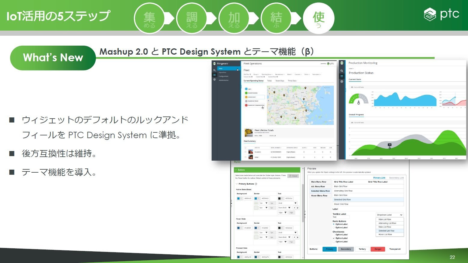Check the Roller row checkbox
This screenshot has height=263, width=468.
tap(245, 157)
